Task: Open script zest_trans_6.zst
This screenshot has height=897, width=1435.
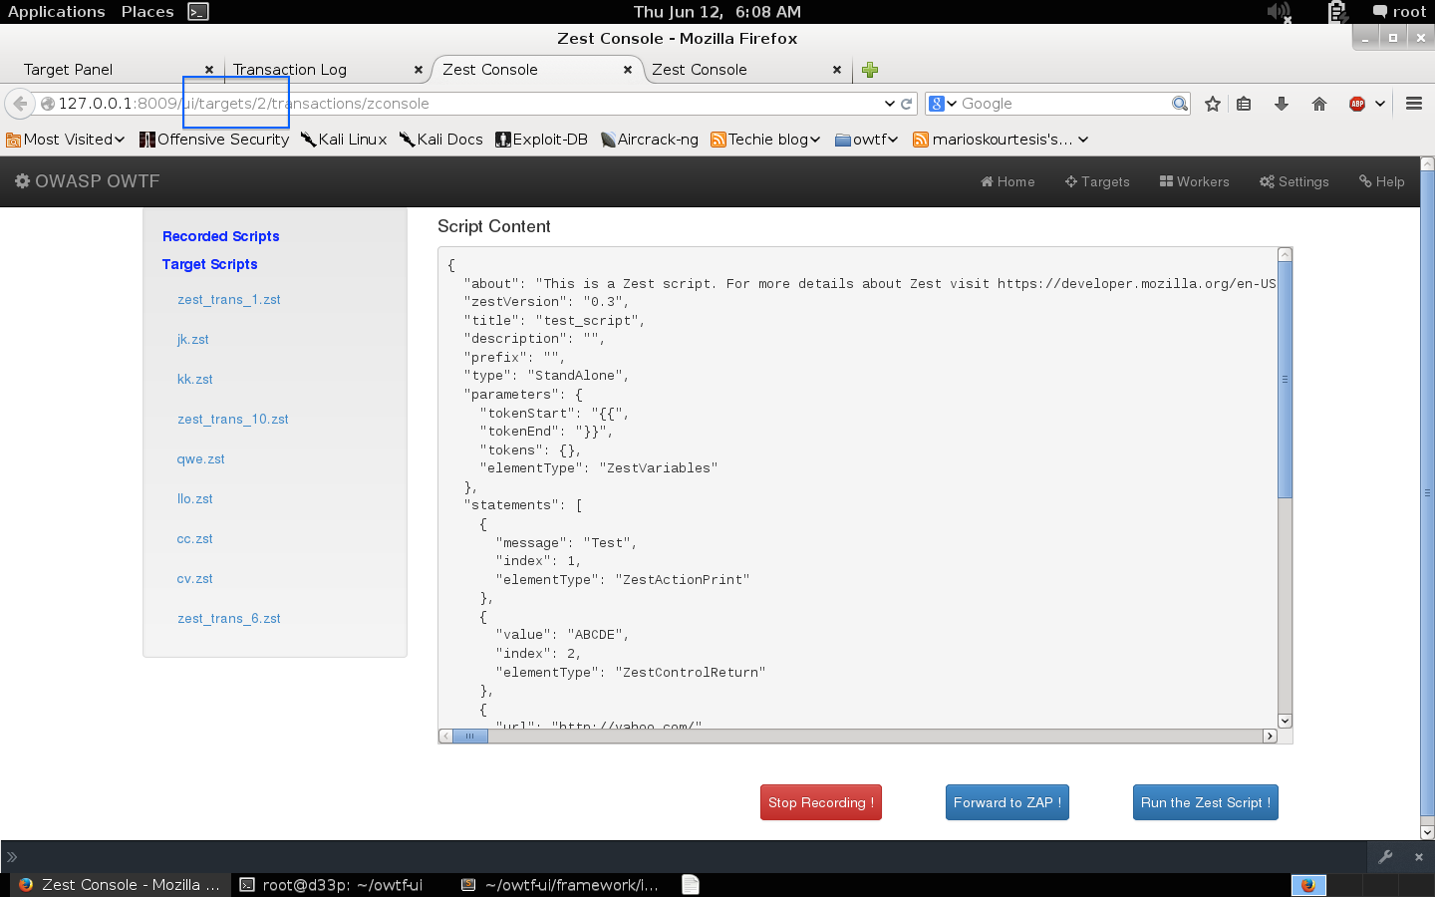Action: click(x=228, y=618)
